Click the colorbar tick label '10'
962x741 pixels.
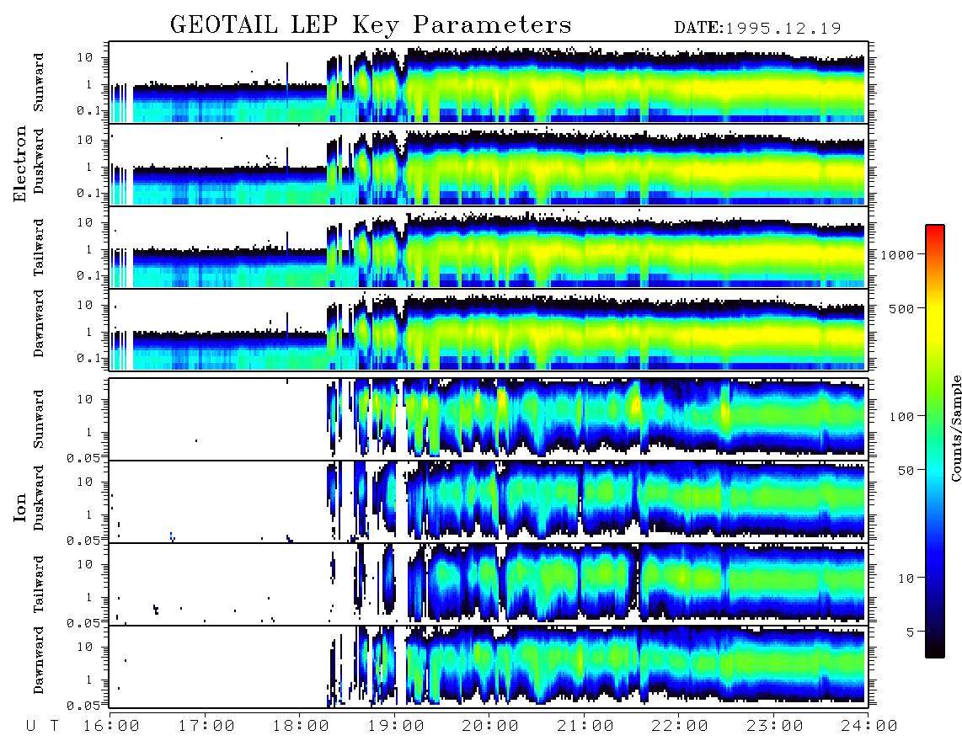point(906,578)
